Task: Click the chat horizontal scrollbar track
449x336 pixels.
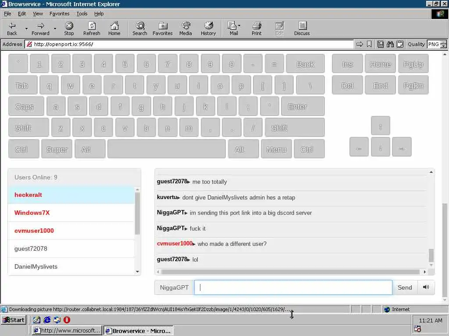Action: (290, 272)
